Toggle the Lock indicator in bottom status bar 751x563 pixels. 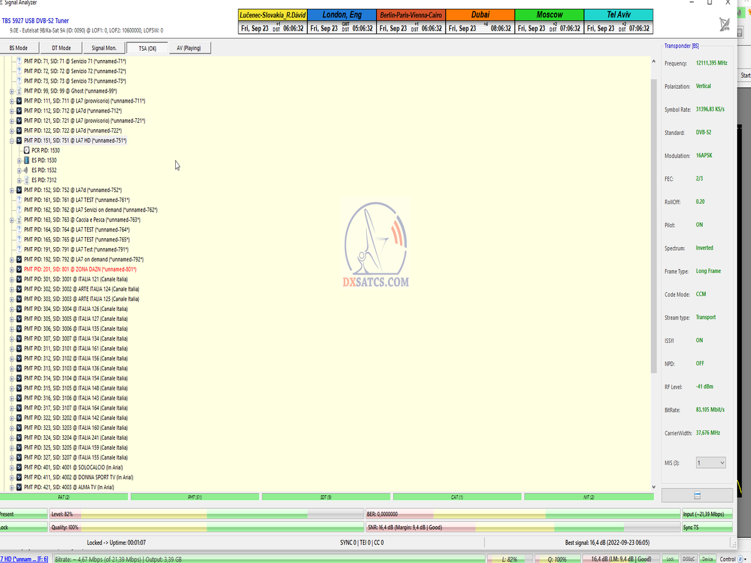click(670, 559)
